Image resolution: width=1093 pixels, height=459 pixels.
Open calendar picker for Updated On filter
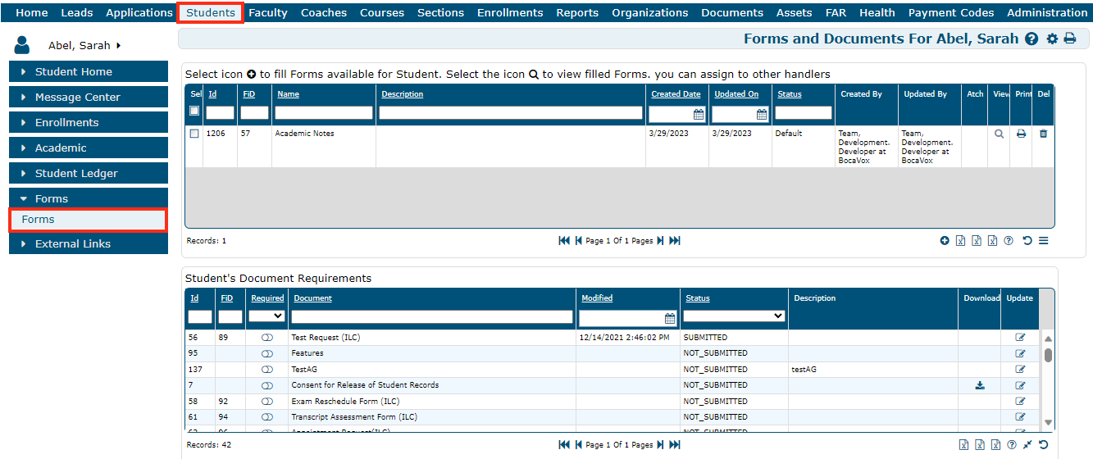pos(762,114)
